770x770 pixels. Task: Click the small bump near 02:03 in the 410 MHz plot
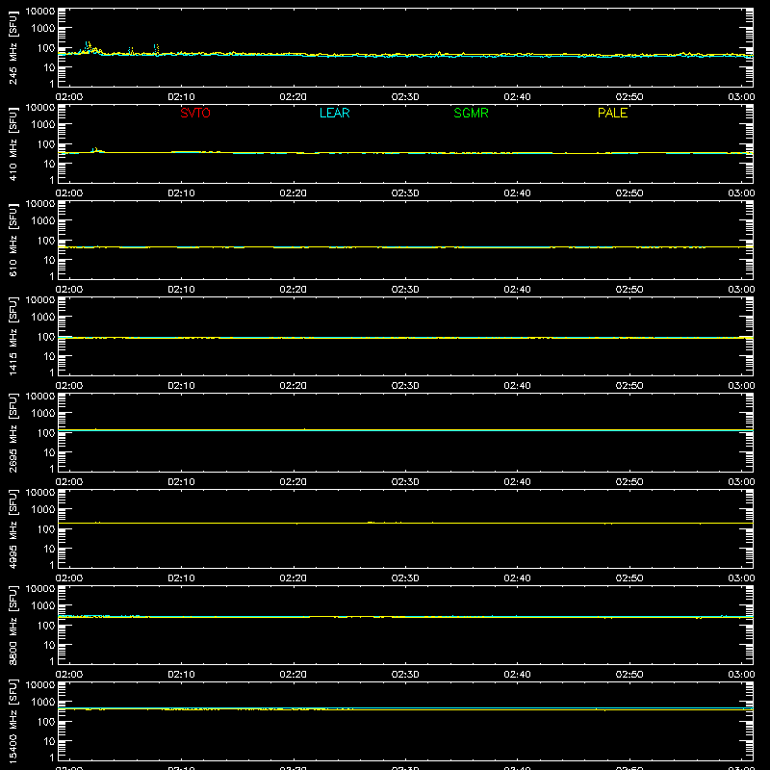[95, 149]
